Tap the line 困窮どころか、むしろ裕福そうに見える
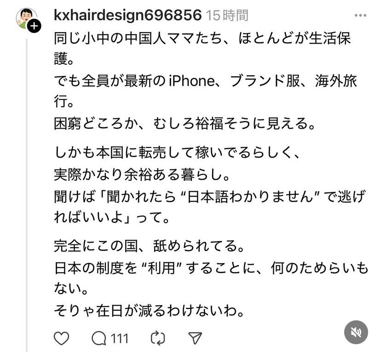Viewport: 381px width, 352px height. pyautogui.click(x=185, y=123)
